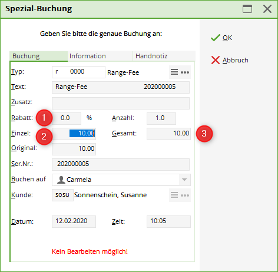The image size is (278, 272).
Task: Expand the Buchen auf Carmela dropdown
Action: pos(184,180)
